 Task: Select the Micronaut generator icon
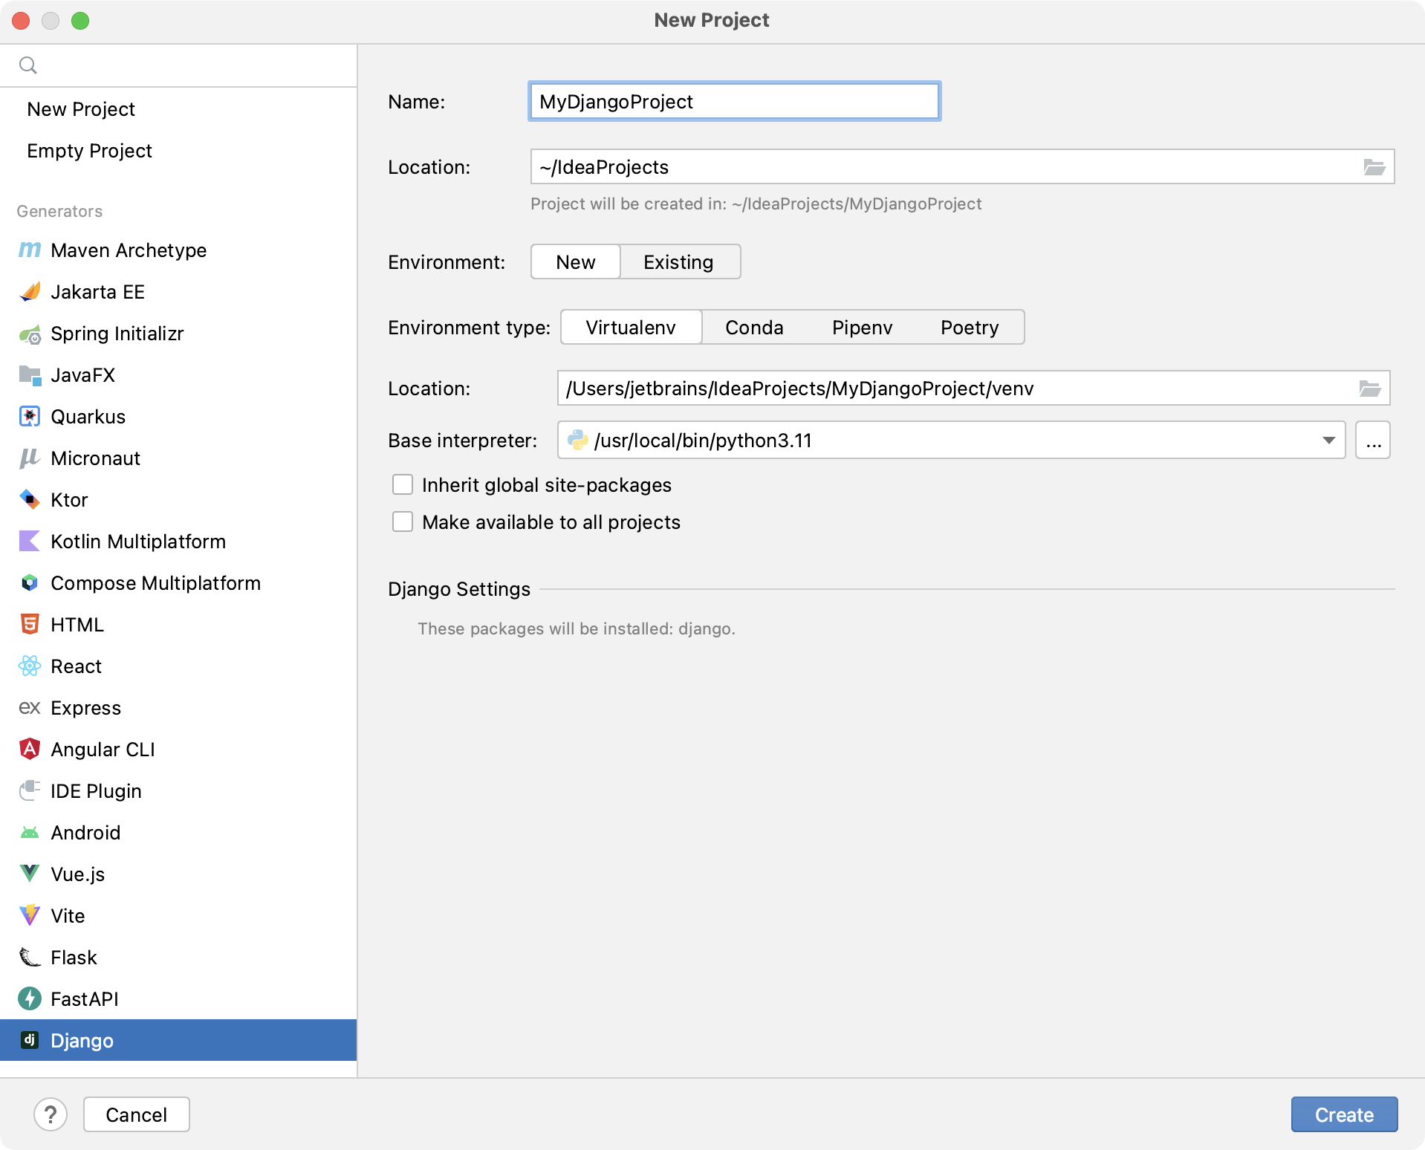click(30, 458)
